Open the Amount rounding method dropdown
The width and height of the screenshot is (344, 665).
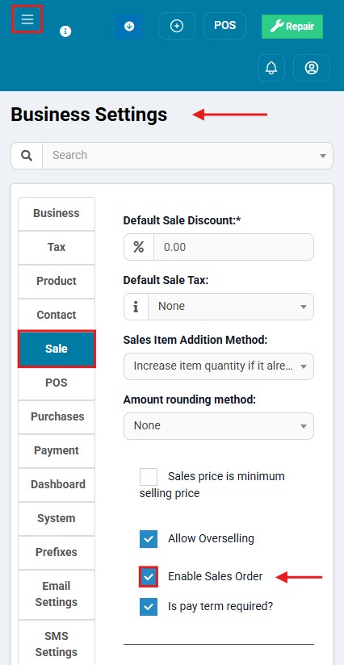point(219,426)
